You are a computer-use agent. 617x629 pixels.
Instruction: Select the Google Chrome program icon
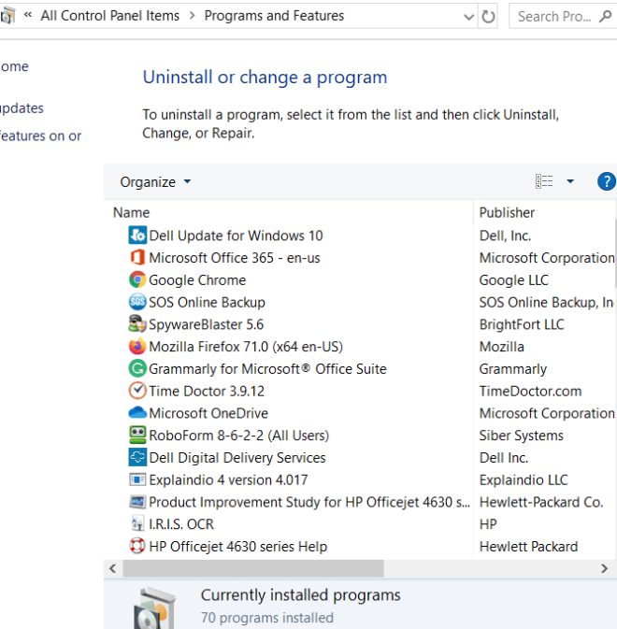tap(137, 280)
